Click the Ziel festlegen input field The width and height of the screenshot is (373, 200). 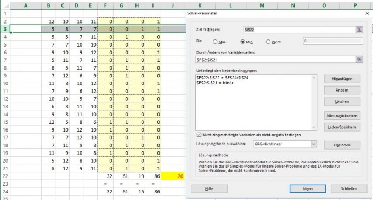pos(299,30)
